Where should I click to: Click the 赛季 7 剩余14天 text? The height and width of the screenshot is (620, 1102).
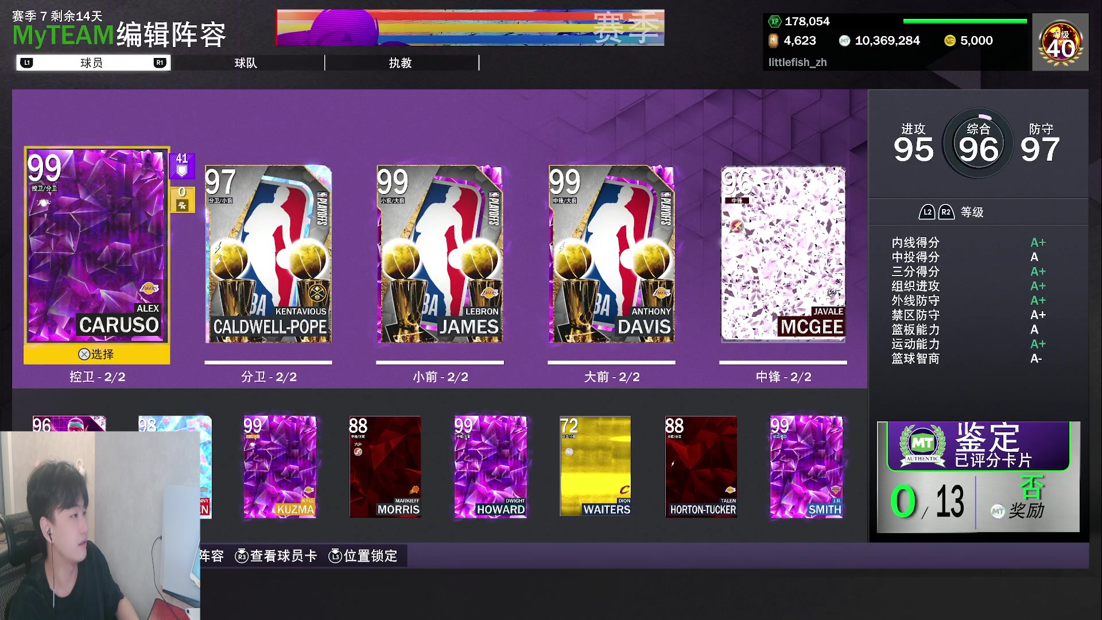57,15
